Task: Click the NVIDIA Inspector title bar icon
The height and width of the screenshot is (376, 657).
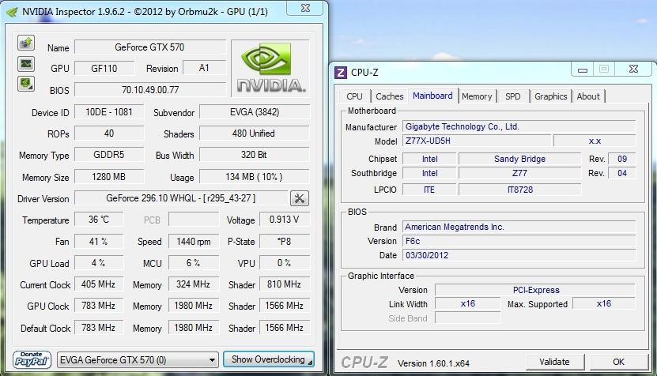Action: click(x=12, y=12)
